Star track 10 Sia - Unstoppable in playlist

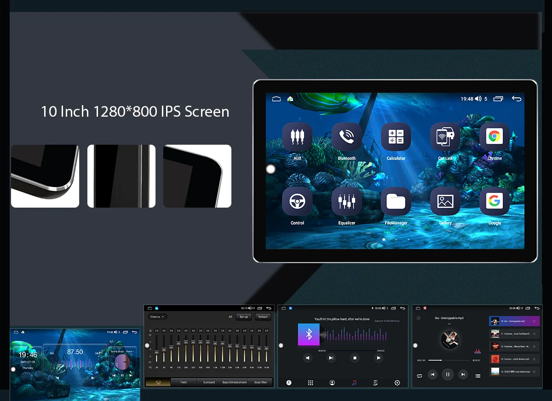pyautogui.click(x=534, y=321)
